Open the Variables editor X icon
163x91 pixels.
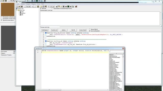pos(38,7)
